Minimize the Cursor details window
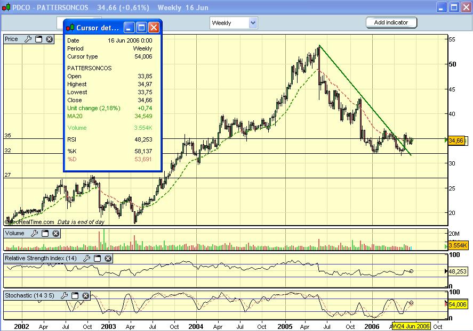The width and height of the screenshot is (473, 331). 129,28
